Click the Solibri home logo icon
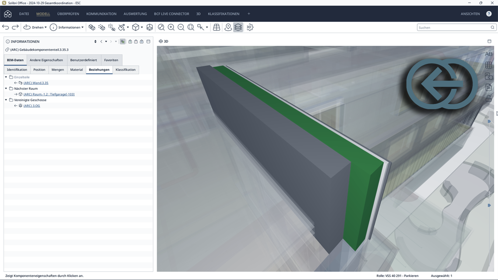The width and height of the screenshot is (498, 280). (8, 14)
